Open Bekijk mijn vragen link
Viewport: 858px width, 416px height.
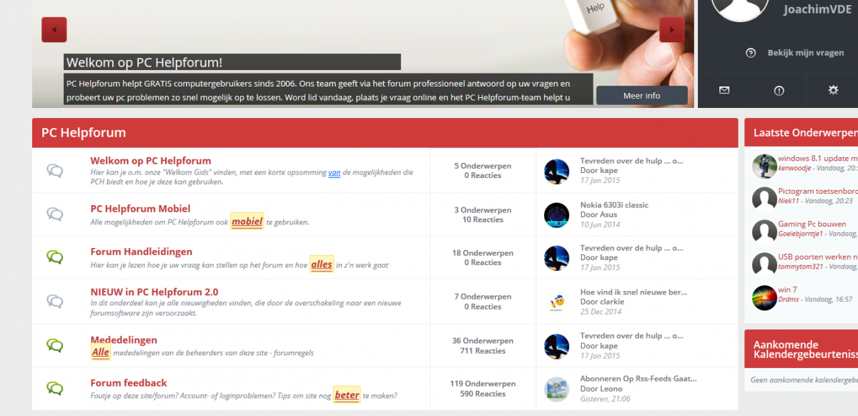(x=805, y=53)
